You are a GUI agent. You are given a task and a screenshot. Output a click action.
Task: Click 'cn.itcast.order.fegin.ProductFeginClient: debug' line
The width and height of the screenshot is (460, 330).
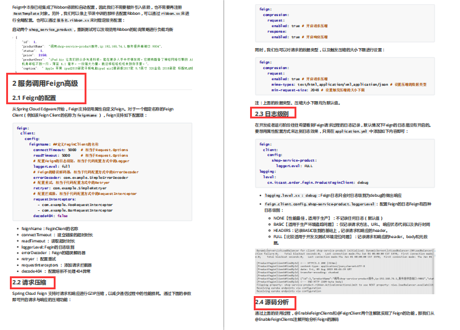point(318,183)
